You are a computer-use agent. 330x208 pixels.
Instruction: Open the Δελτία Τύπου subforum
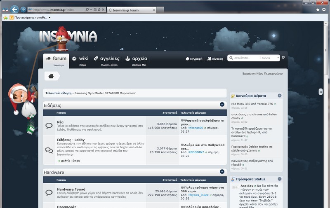pos(70,161)
